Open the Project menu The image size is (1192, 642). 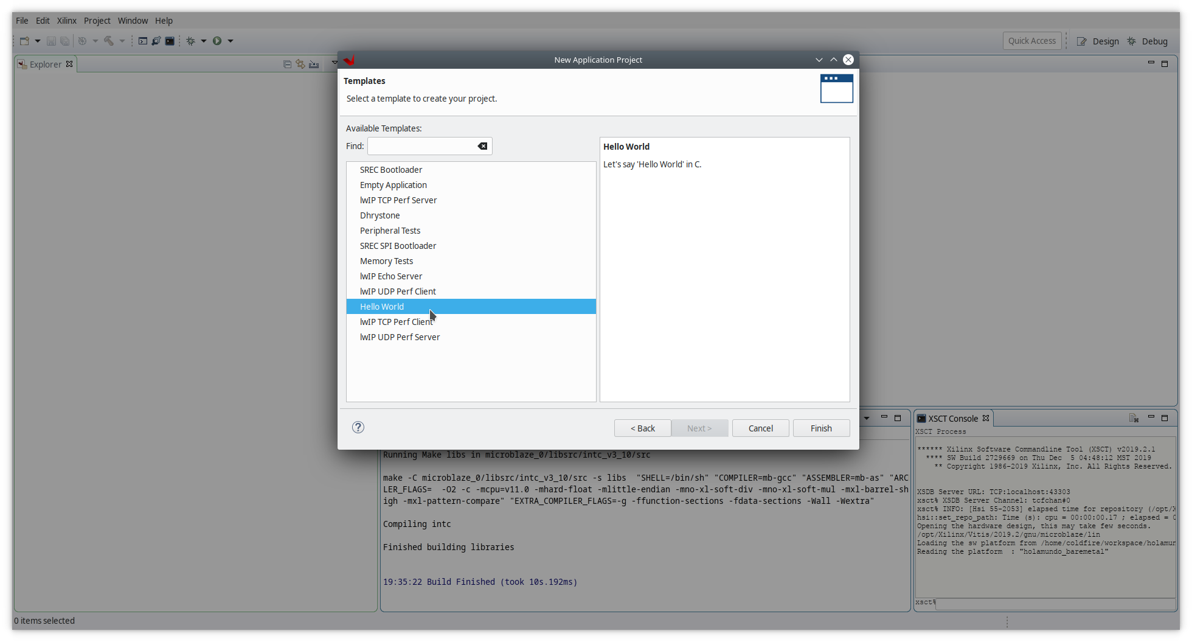tap(97, 20)
